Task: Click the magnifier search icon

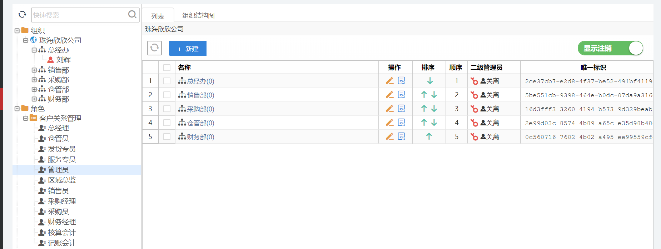Action: coord(132,14)
